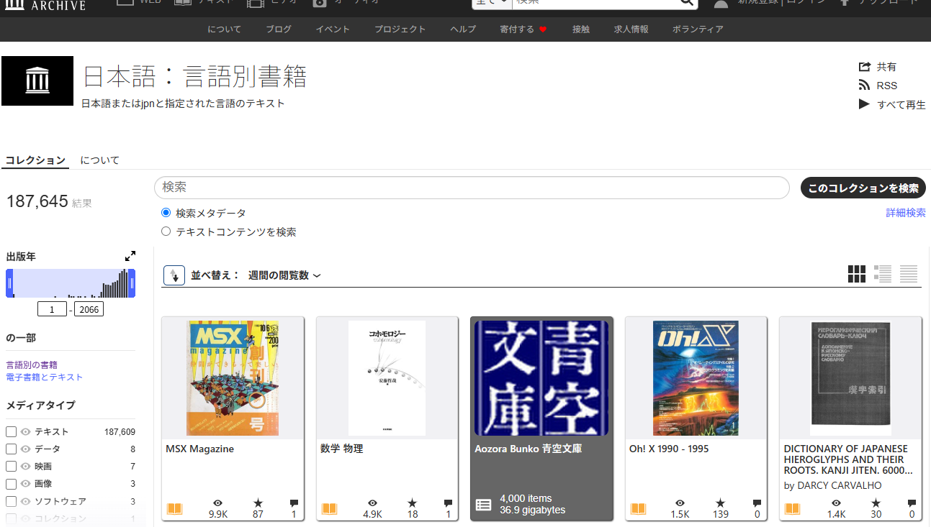Image resolution: width=931 pixels, height=527 pixels.
Task: Toggle the eye icon next to 映画
Action: point(26,466)
